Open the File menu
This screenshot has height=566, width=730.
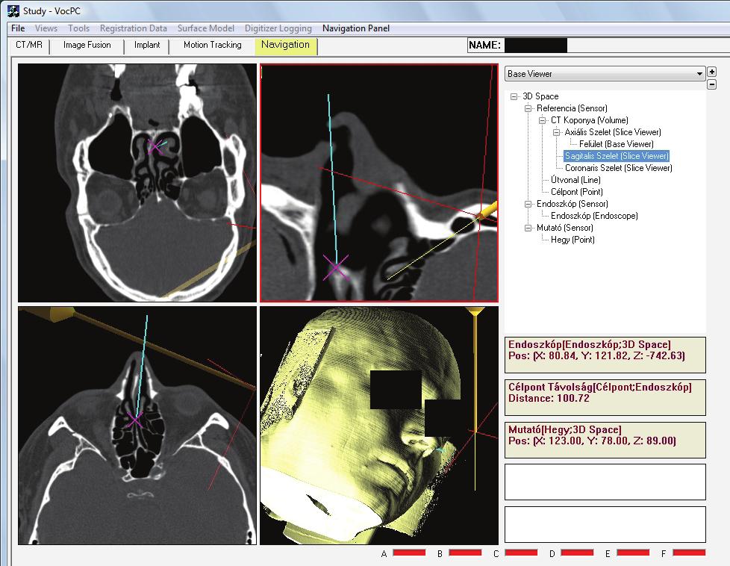coord(18,28)
